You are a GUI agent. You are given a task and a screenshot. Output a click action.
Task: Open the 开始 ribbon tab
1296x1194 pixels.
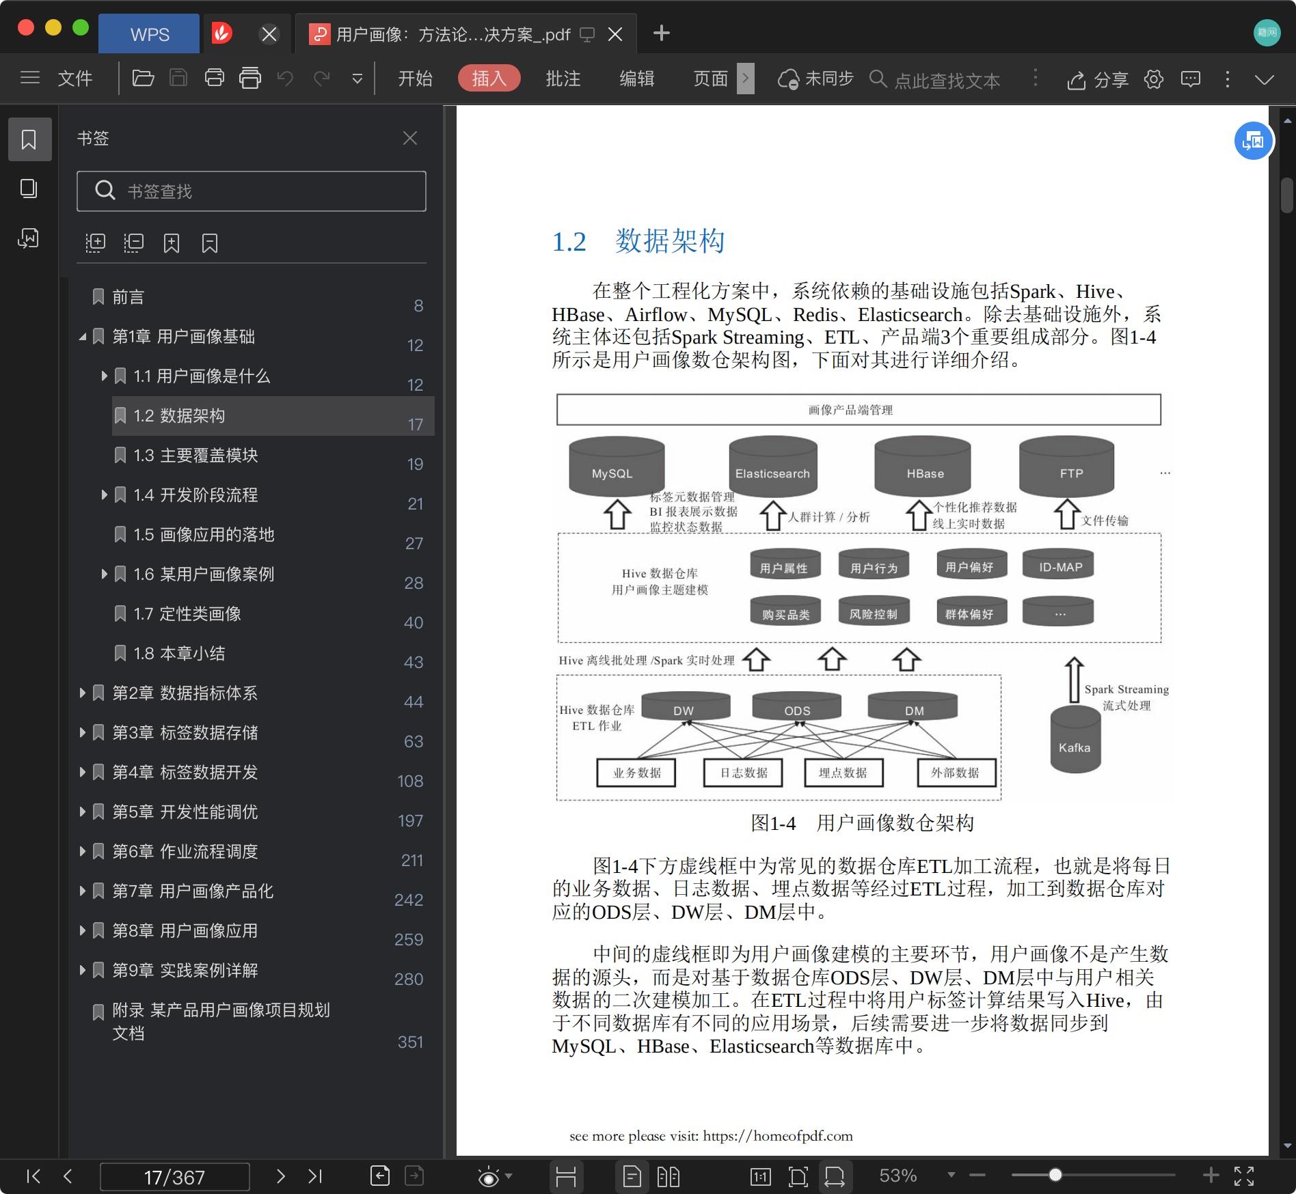pyautogui.click(x=415, y=79)
